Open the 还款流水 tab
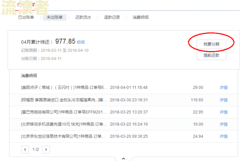This screenshot has width=246, height=161. [83, 17]
